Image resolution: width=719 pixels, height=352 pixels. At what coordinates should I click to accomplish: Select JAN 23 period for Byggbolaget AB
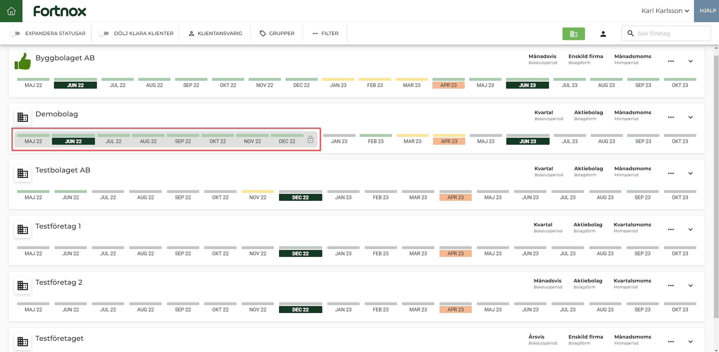tap(338, 85)
